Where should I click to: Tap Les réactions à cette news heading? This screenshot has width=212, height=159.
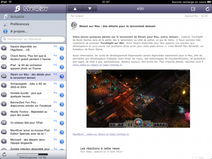coord(100,148)
